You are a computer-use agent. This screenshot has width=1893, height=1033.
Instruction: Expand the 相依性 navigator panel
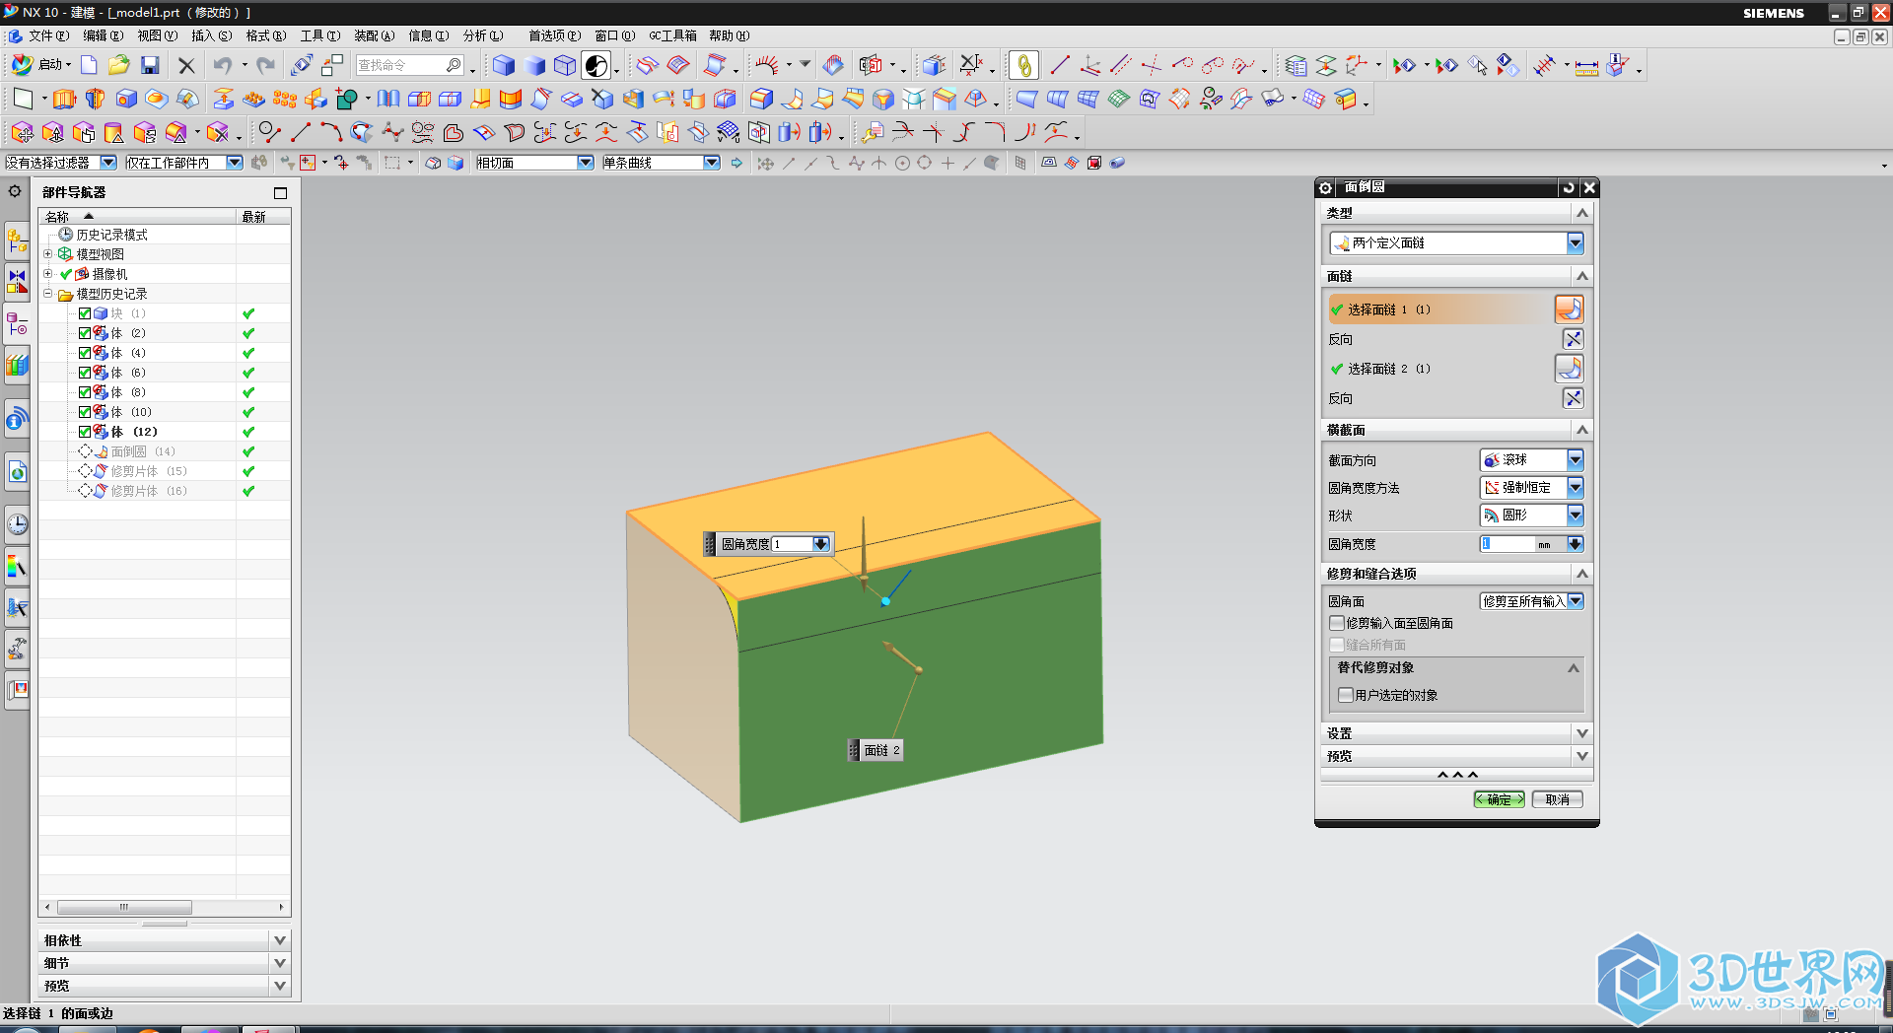pyautogui.click(x=164, y=940)
